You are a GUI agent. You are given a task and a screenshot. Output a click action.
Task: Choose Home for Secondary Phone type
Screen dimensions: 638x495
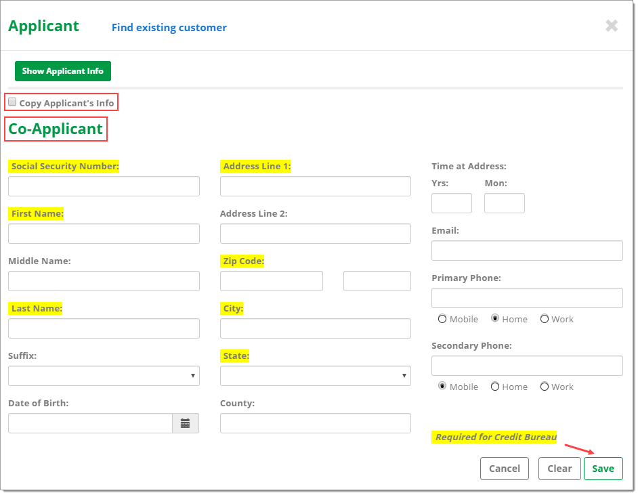495,387
